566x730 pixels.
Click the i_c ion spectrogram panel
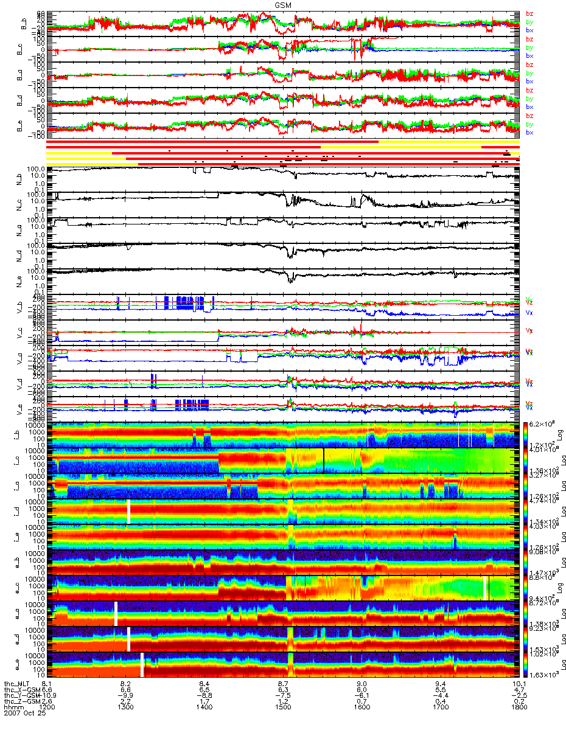(283, 460)
